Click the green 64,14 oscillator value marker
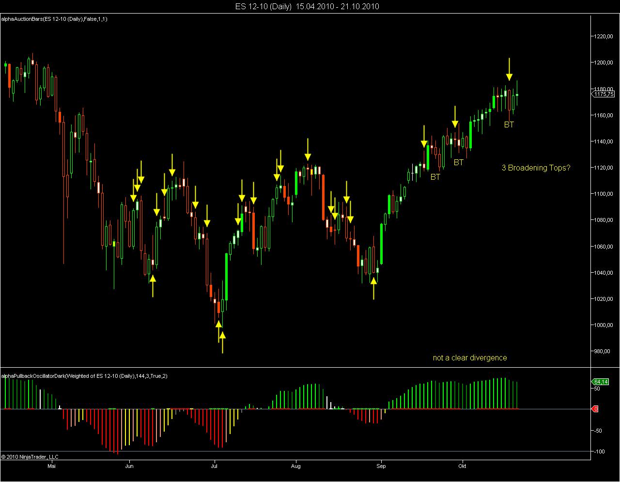Viewport: 620px width, 482px height. click(x=601, y=382)
